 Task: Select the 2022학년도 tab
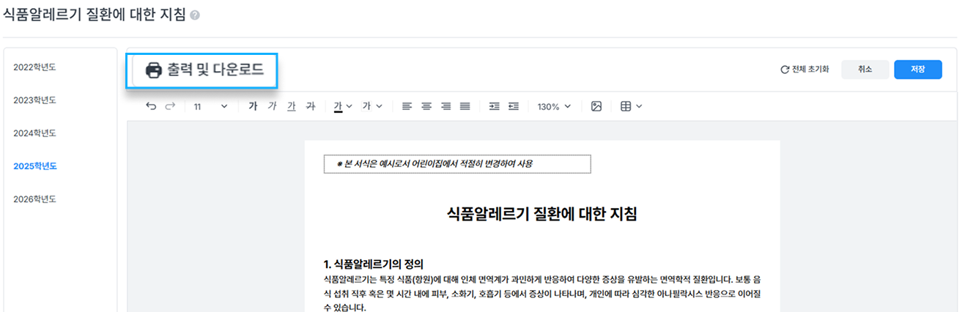34,67
